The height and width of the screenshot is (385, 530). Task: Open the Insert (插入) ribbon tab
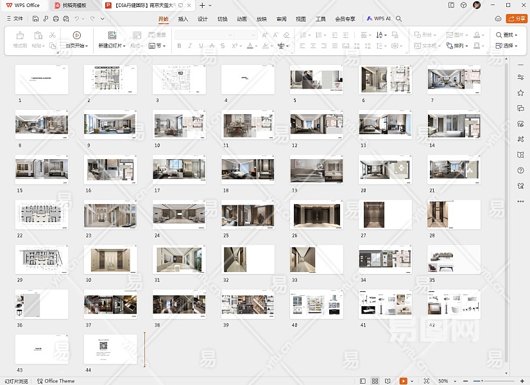pyautogui.click(x=183, y=19)
